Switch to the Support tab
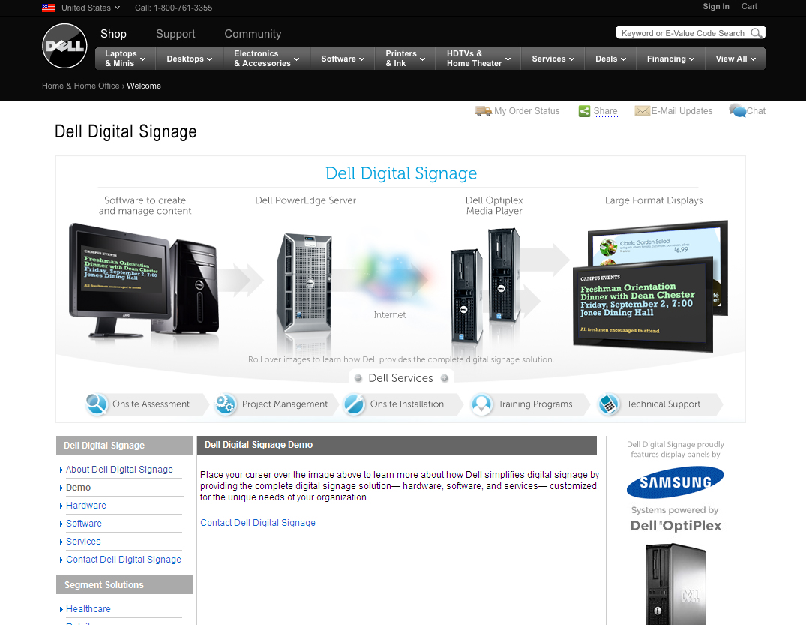Viewport: 806px width, 625px height. 175,34
